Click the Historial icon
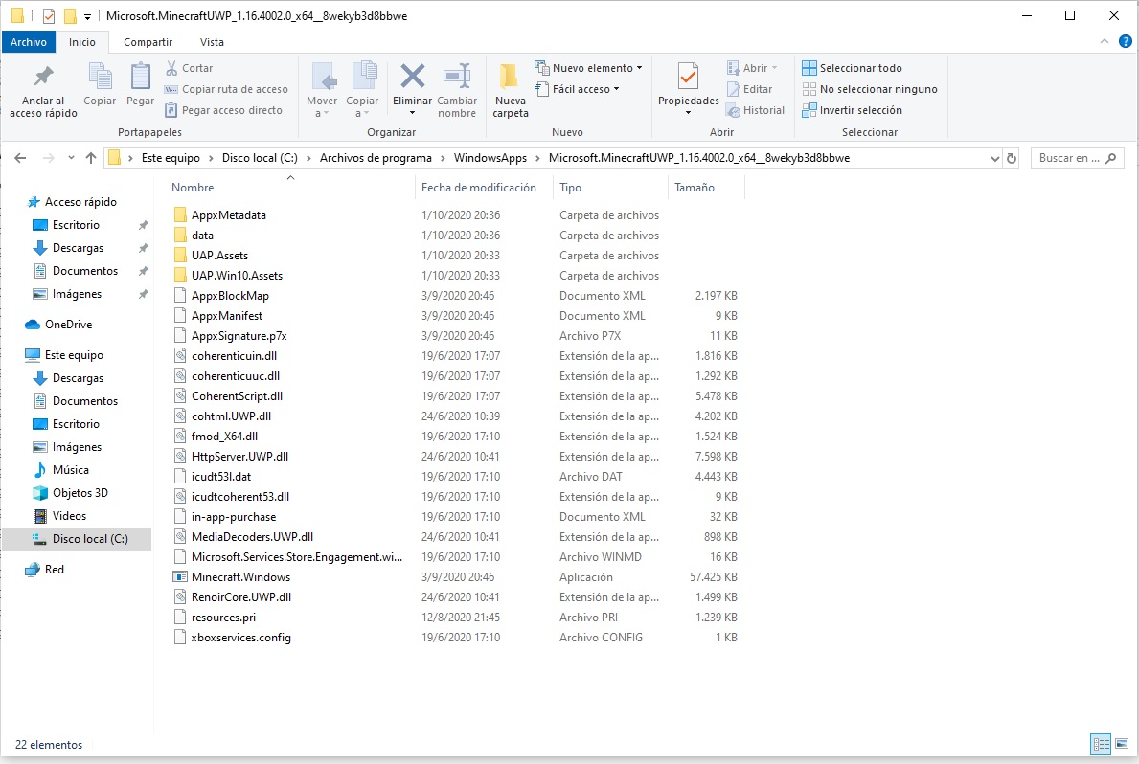1139x764 pixels. coord(732,110)
